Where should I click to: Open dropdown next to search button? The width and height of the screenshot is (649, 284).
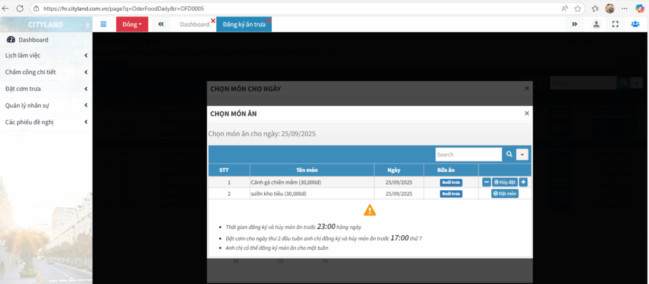(x=523, y=155)
